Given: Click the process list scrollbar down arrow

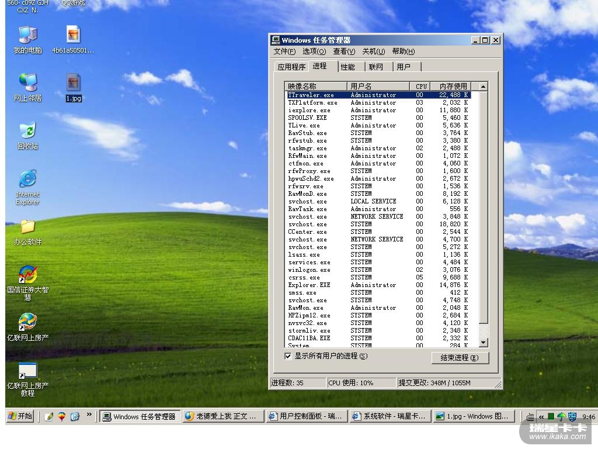Looking at the screenshot, I should click(x=483, y=342).
